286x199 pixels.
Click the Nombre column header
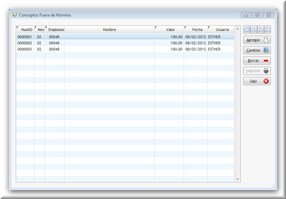coord(109,30)
